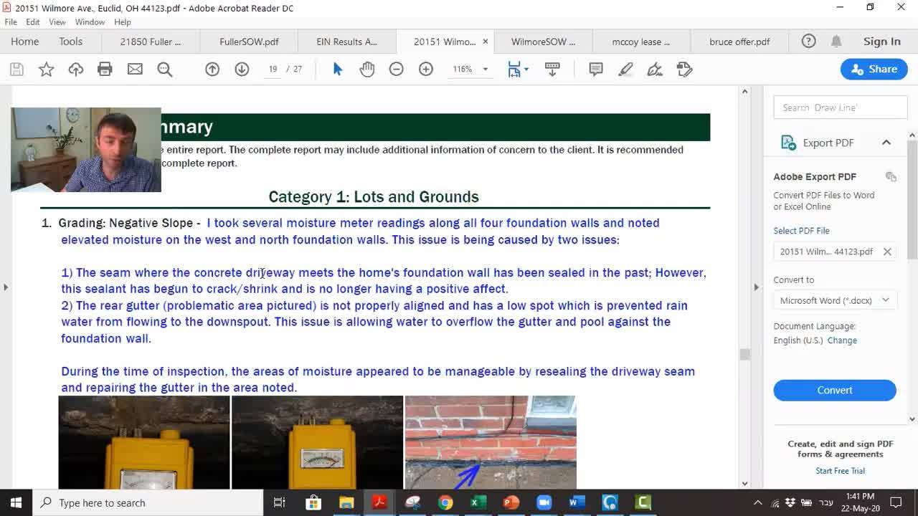Click the Search tools input field

840,107
